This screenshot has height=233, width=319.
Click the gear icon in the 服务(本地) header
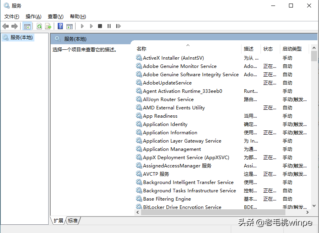[x=58, y=39]
